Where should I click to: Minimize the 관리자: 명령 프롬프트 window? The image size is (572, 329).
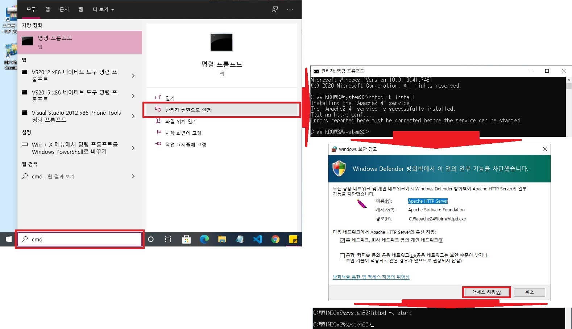point(531,71)
